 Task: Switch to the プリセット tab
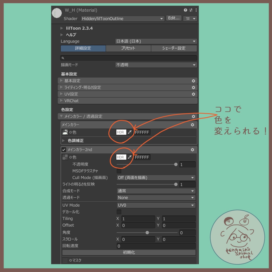[128, 48]
